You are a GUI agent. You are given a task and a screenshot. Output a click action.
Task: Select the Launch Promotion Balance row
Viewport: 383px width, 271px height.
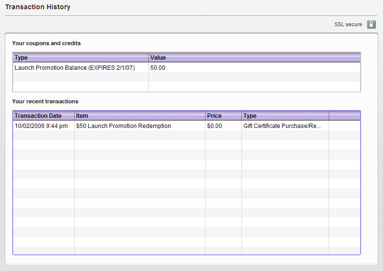click(x=75, y=68)
